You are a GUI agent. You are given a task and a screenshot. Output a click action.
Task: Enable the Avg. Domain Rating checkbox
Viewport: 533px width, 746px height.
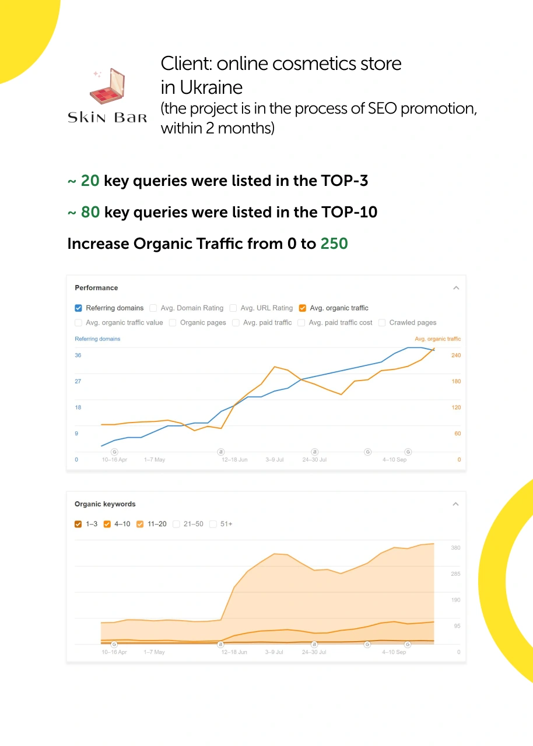click(153, 308)
